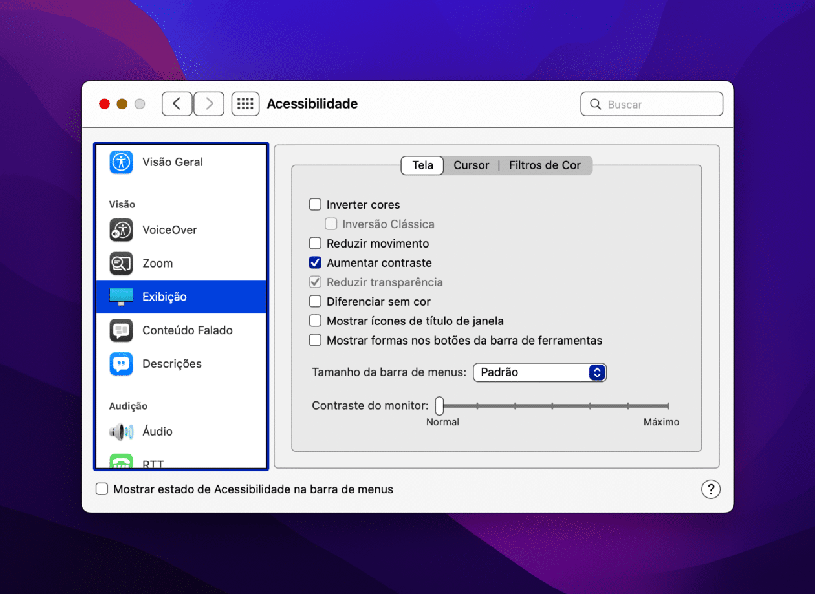Switch to the Cursor tab

471,165
